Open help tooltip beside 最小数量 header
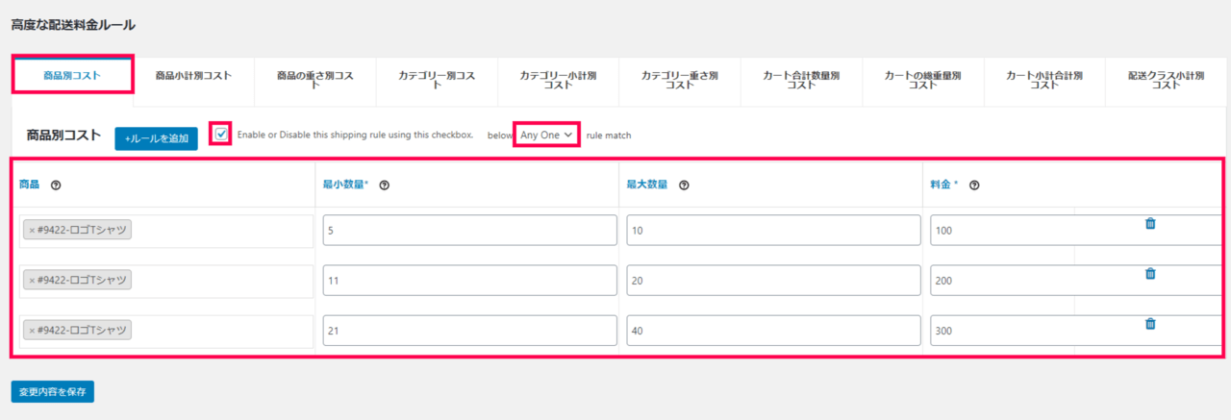This screenshot has height=420, width=1231. (384, 185)
